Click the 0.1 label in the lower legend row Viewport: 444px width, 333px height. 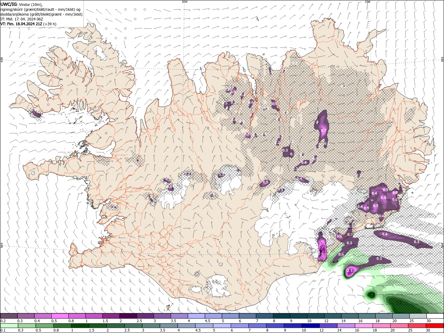(x=3, y=331)
